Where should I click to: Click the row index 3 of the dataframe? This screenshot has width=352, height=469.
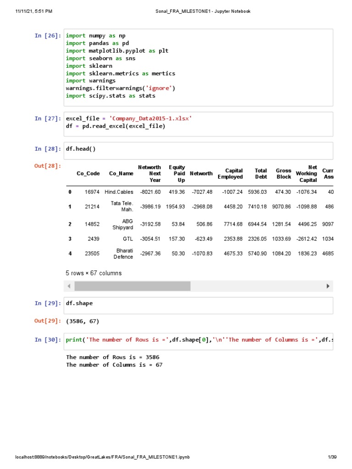click(70, 239)
